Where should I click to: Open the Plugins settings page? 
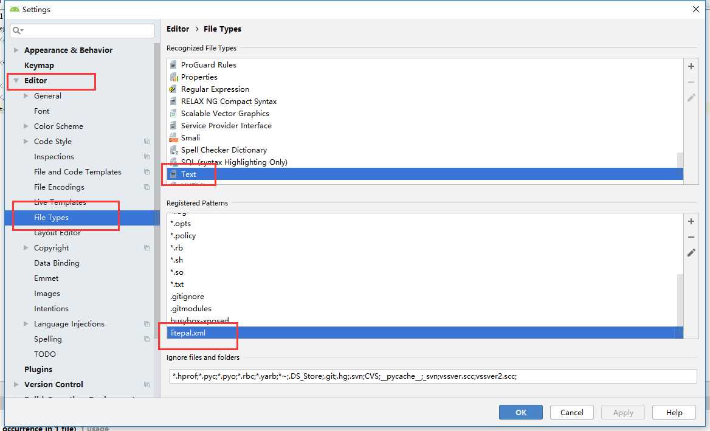point(38,370)
